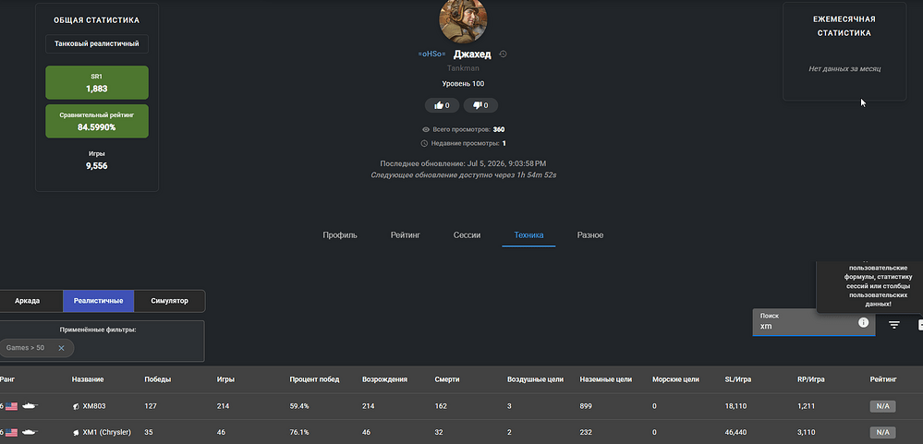
Task: Give the player a thumbs up
Action: (442, 105)
